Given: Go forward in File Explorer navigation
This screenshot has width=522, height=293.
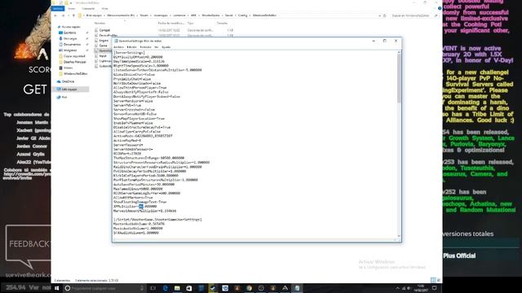Looking at the screenshot, I should [63, 15].
